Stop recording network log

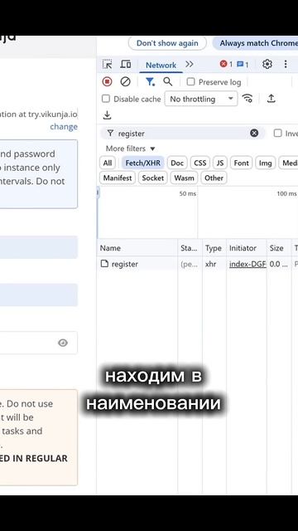[x=107, y=81]
